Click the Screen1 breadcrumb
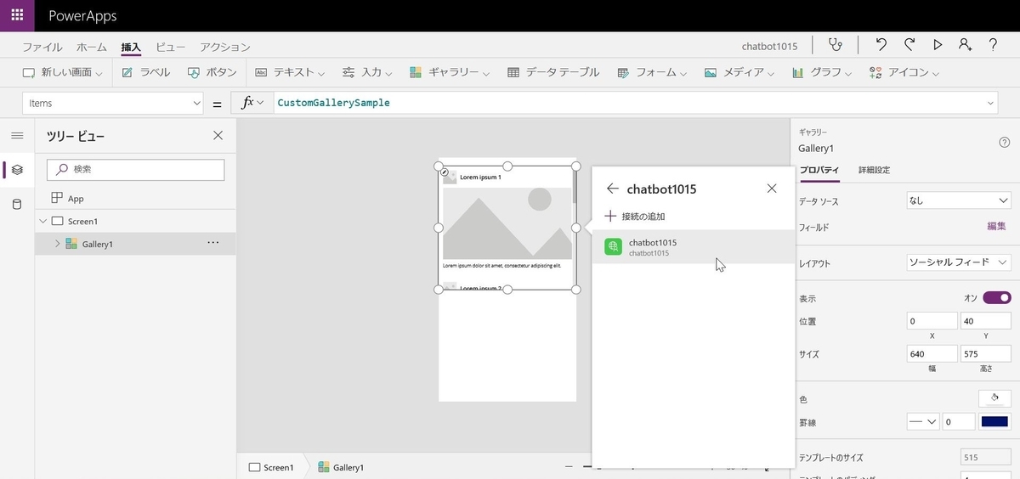The height and width of the screenshot is (479, 1020). coord(270,467)
